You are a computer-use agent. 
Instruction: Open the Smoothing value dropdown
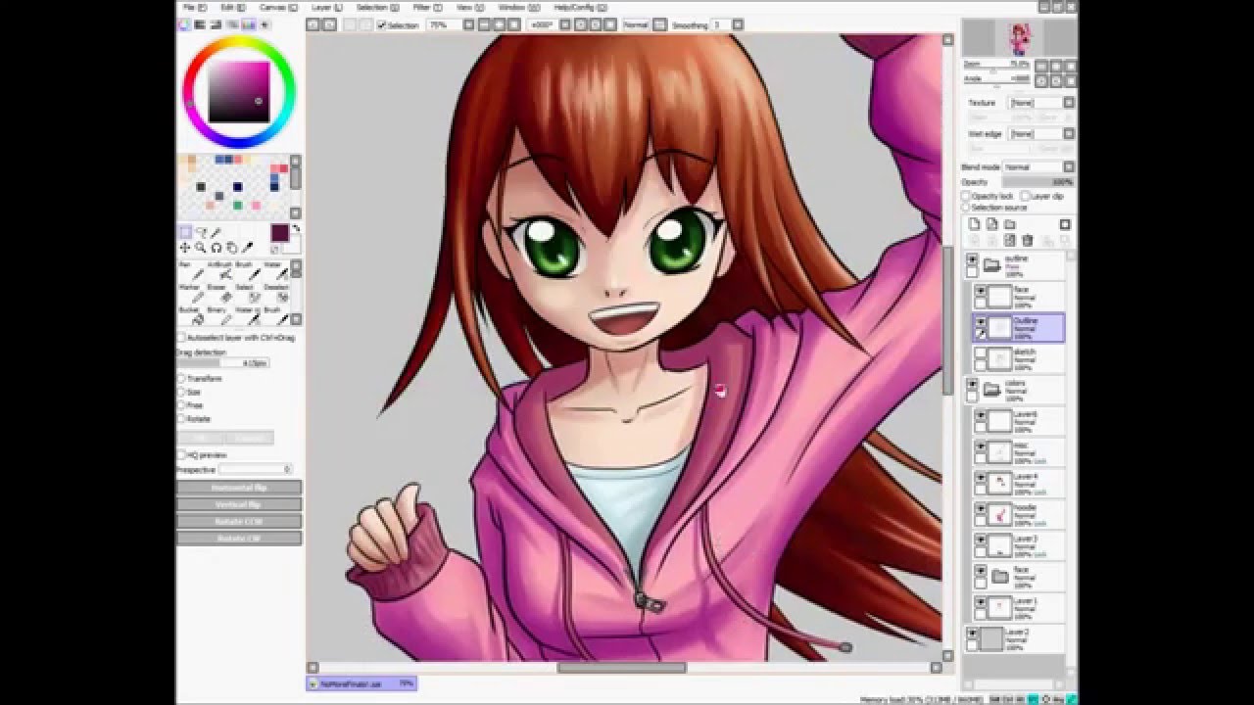click(x=738, y=24)
